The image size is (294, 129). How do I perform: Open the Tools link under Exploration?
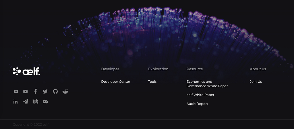pos(152,82)
